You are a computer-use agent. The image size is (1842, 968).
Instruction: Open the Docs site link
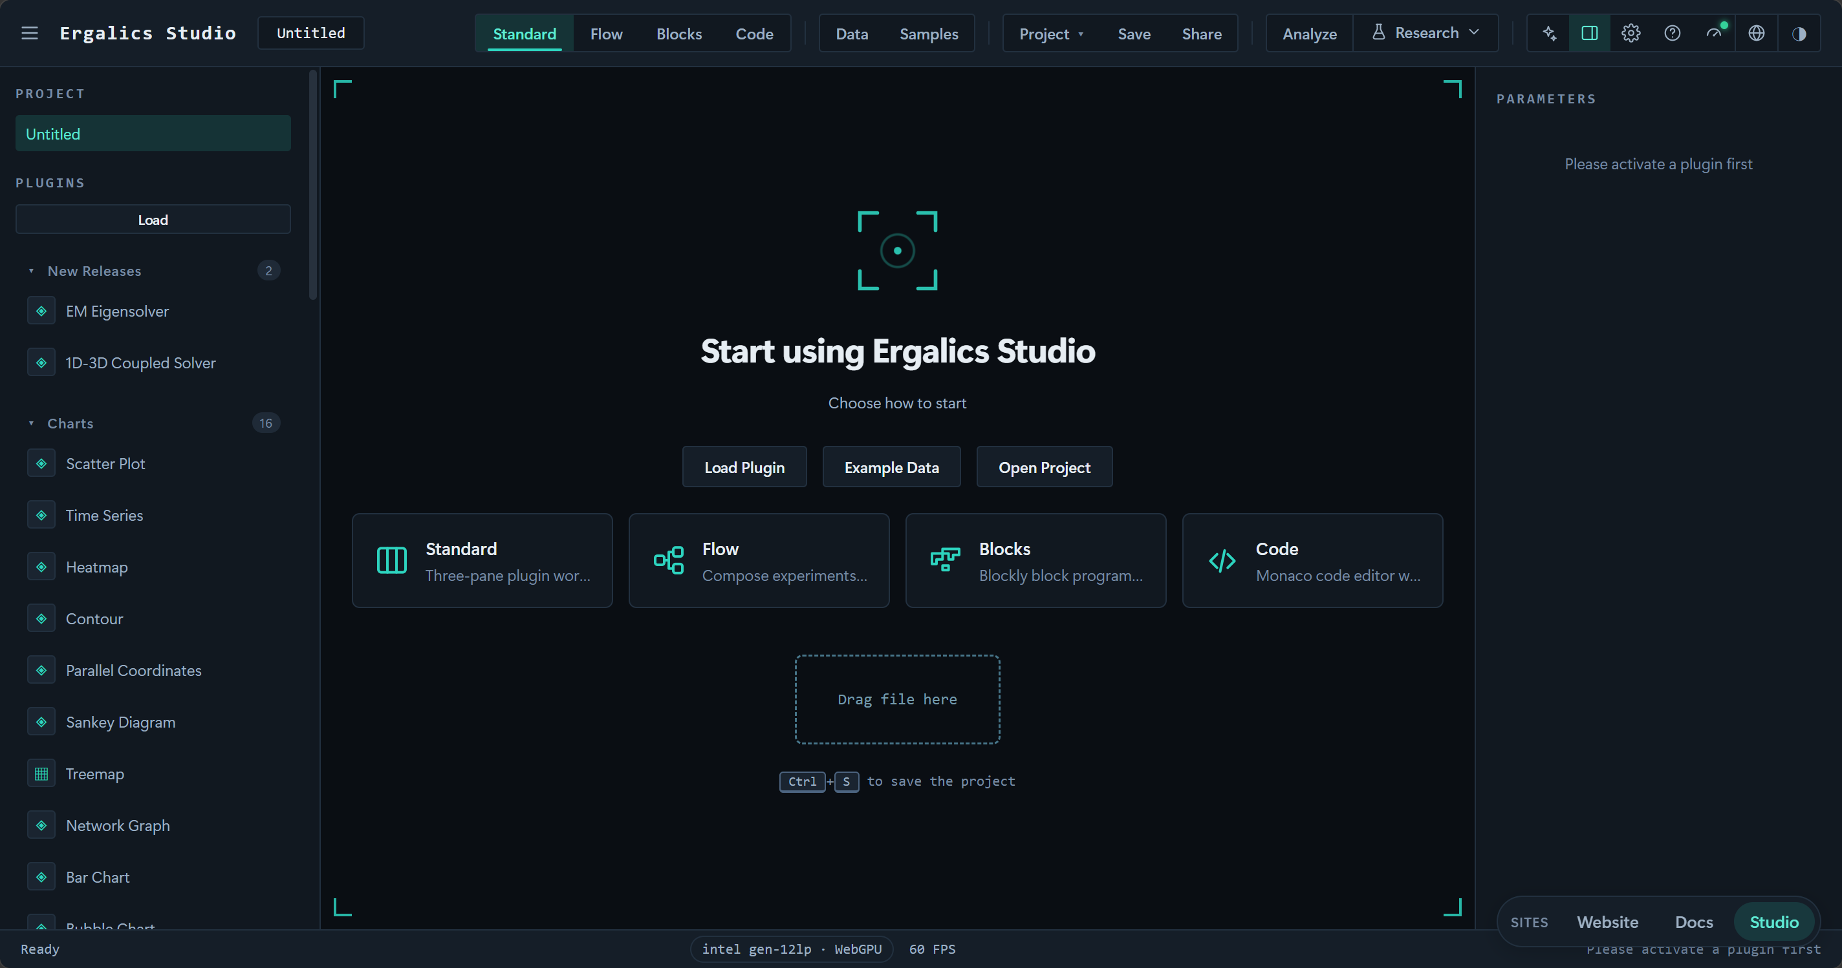pyautogui.click(x=1693, y=921)
